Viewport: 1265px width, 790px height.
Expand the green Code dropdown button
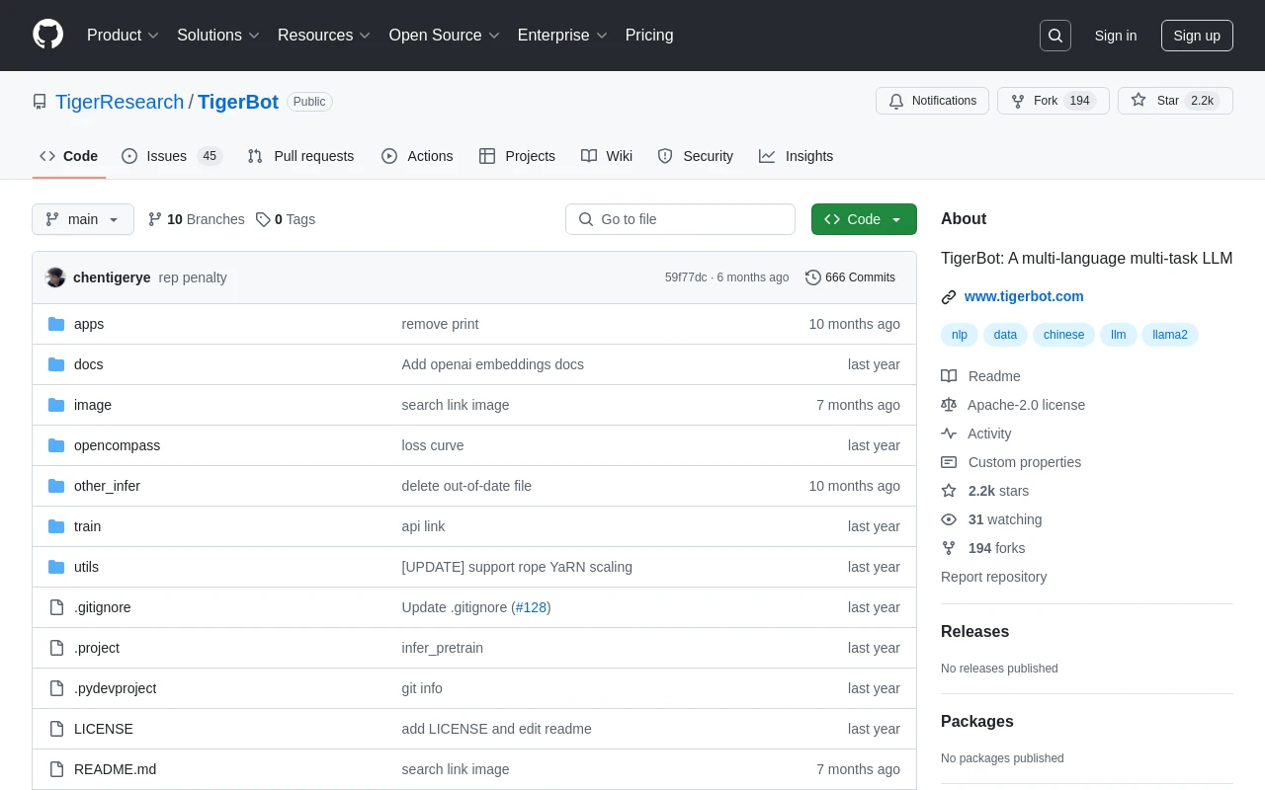864,219
